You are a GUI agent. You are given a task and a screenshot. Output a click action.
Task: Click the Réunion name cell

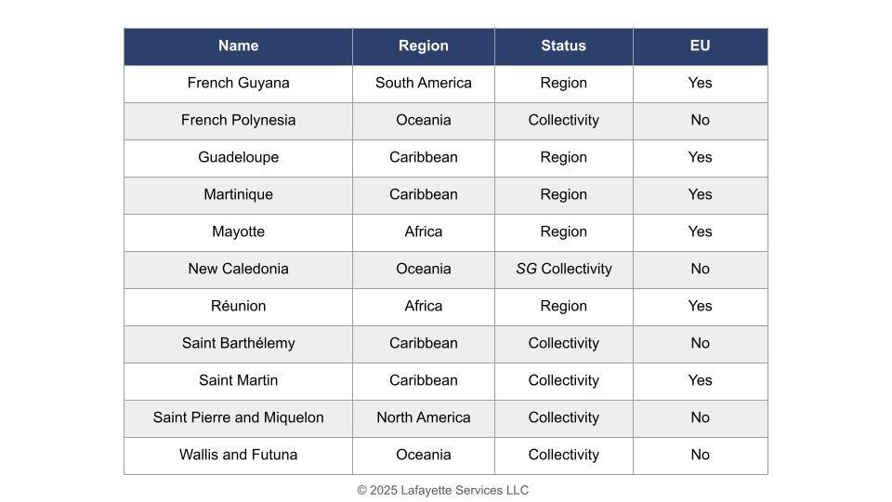click(238, 306)
